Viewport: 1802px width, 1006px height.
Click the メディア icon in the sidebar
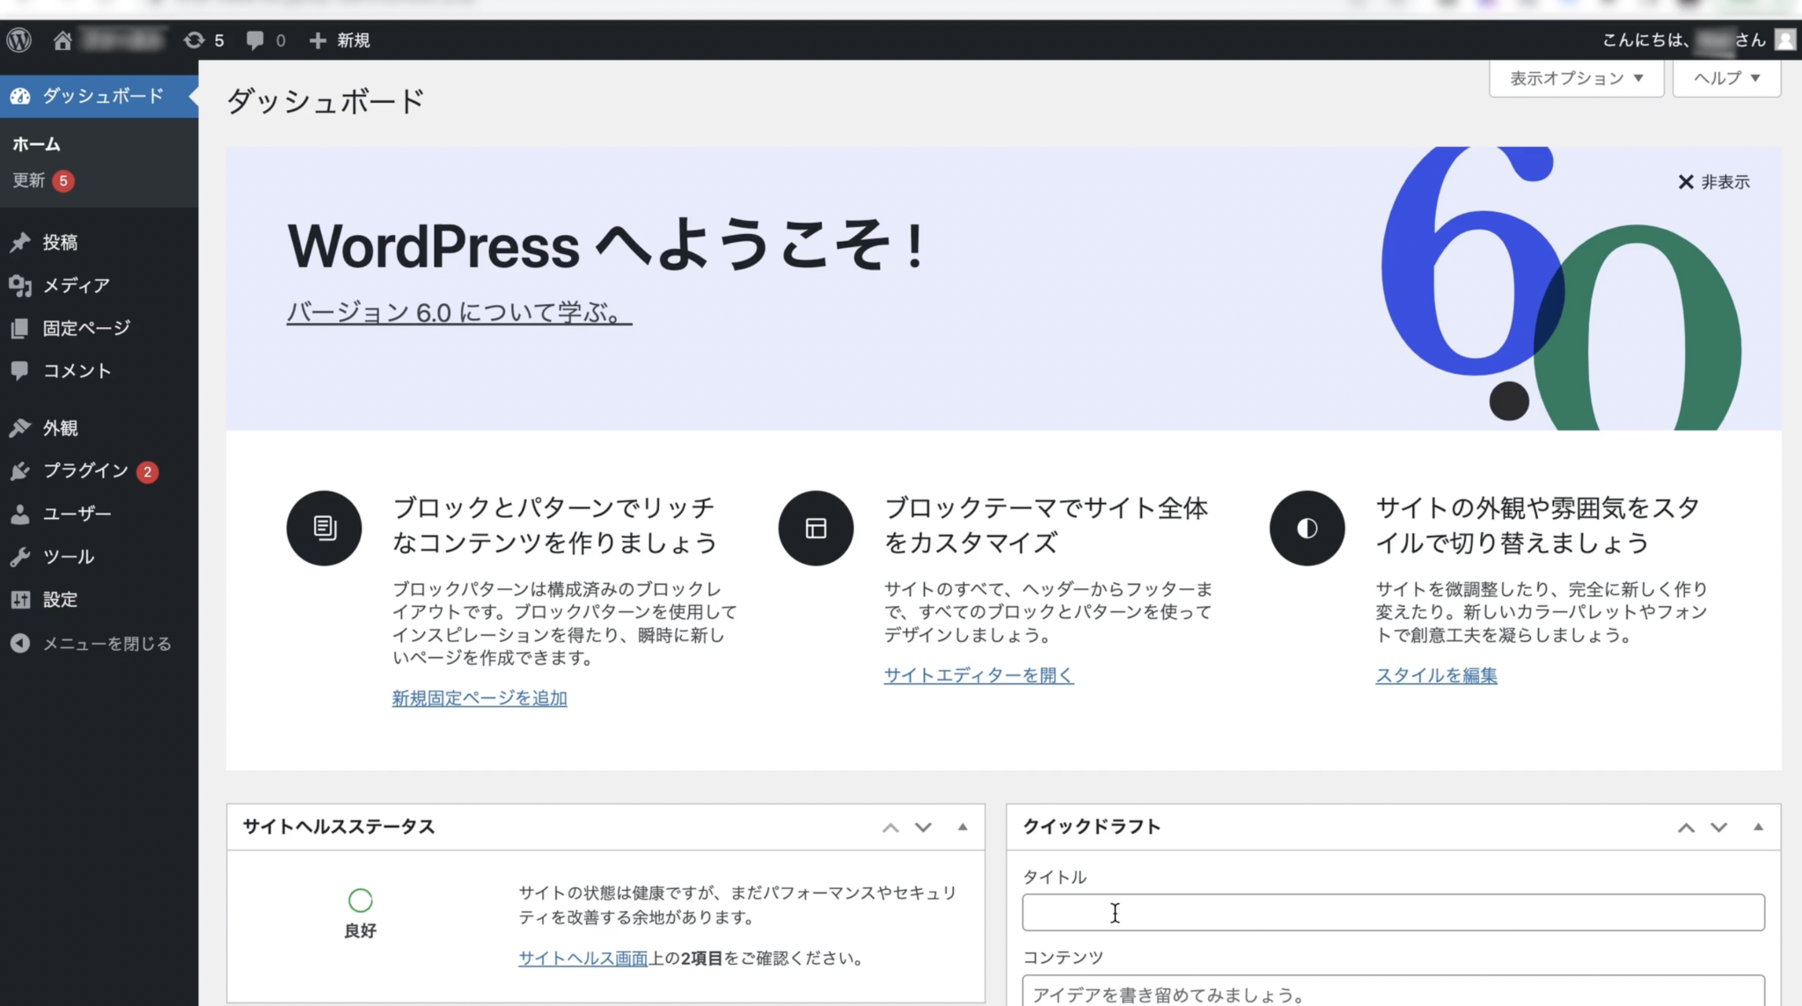coord(20,285)
